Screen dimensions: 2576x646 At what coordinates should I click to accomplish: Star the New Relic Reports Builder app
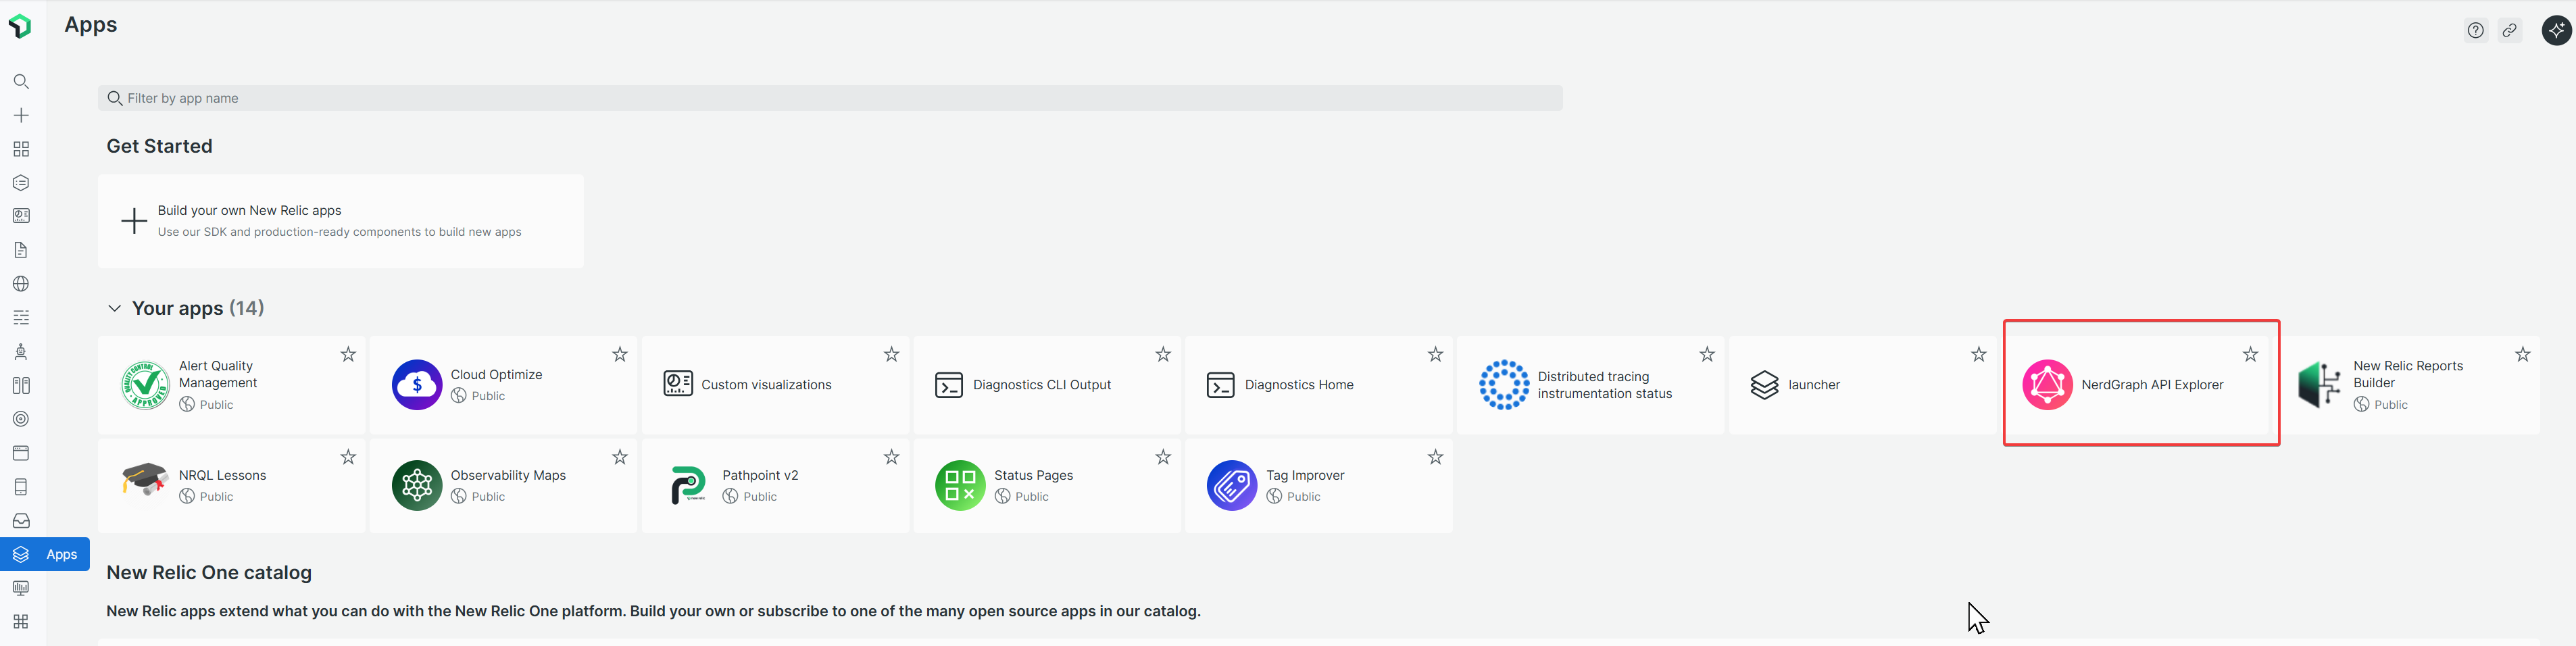click(2522, 354)
